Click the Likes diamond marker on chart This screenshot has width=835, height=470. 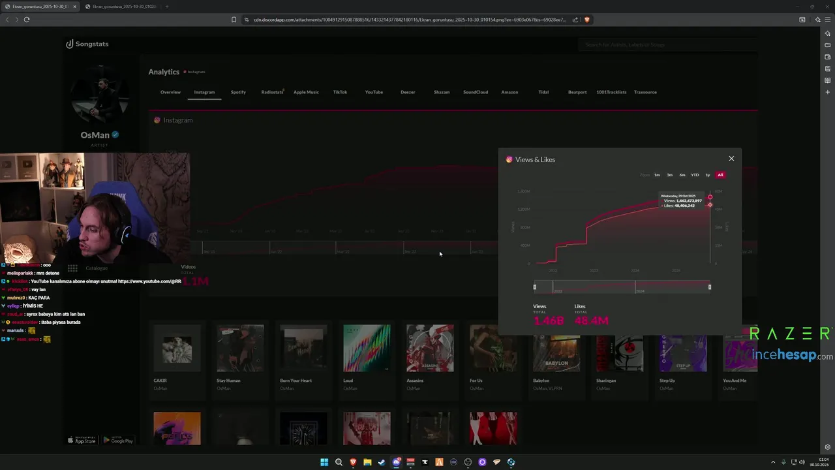coord(710,205)
